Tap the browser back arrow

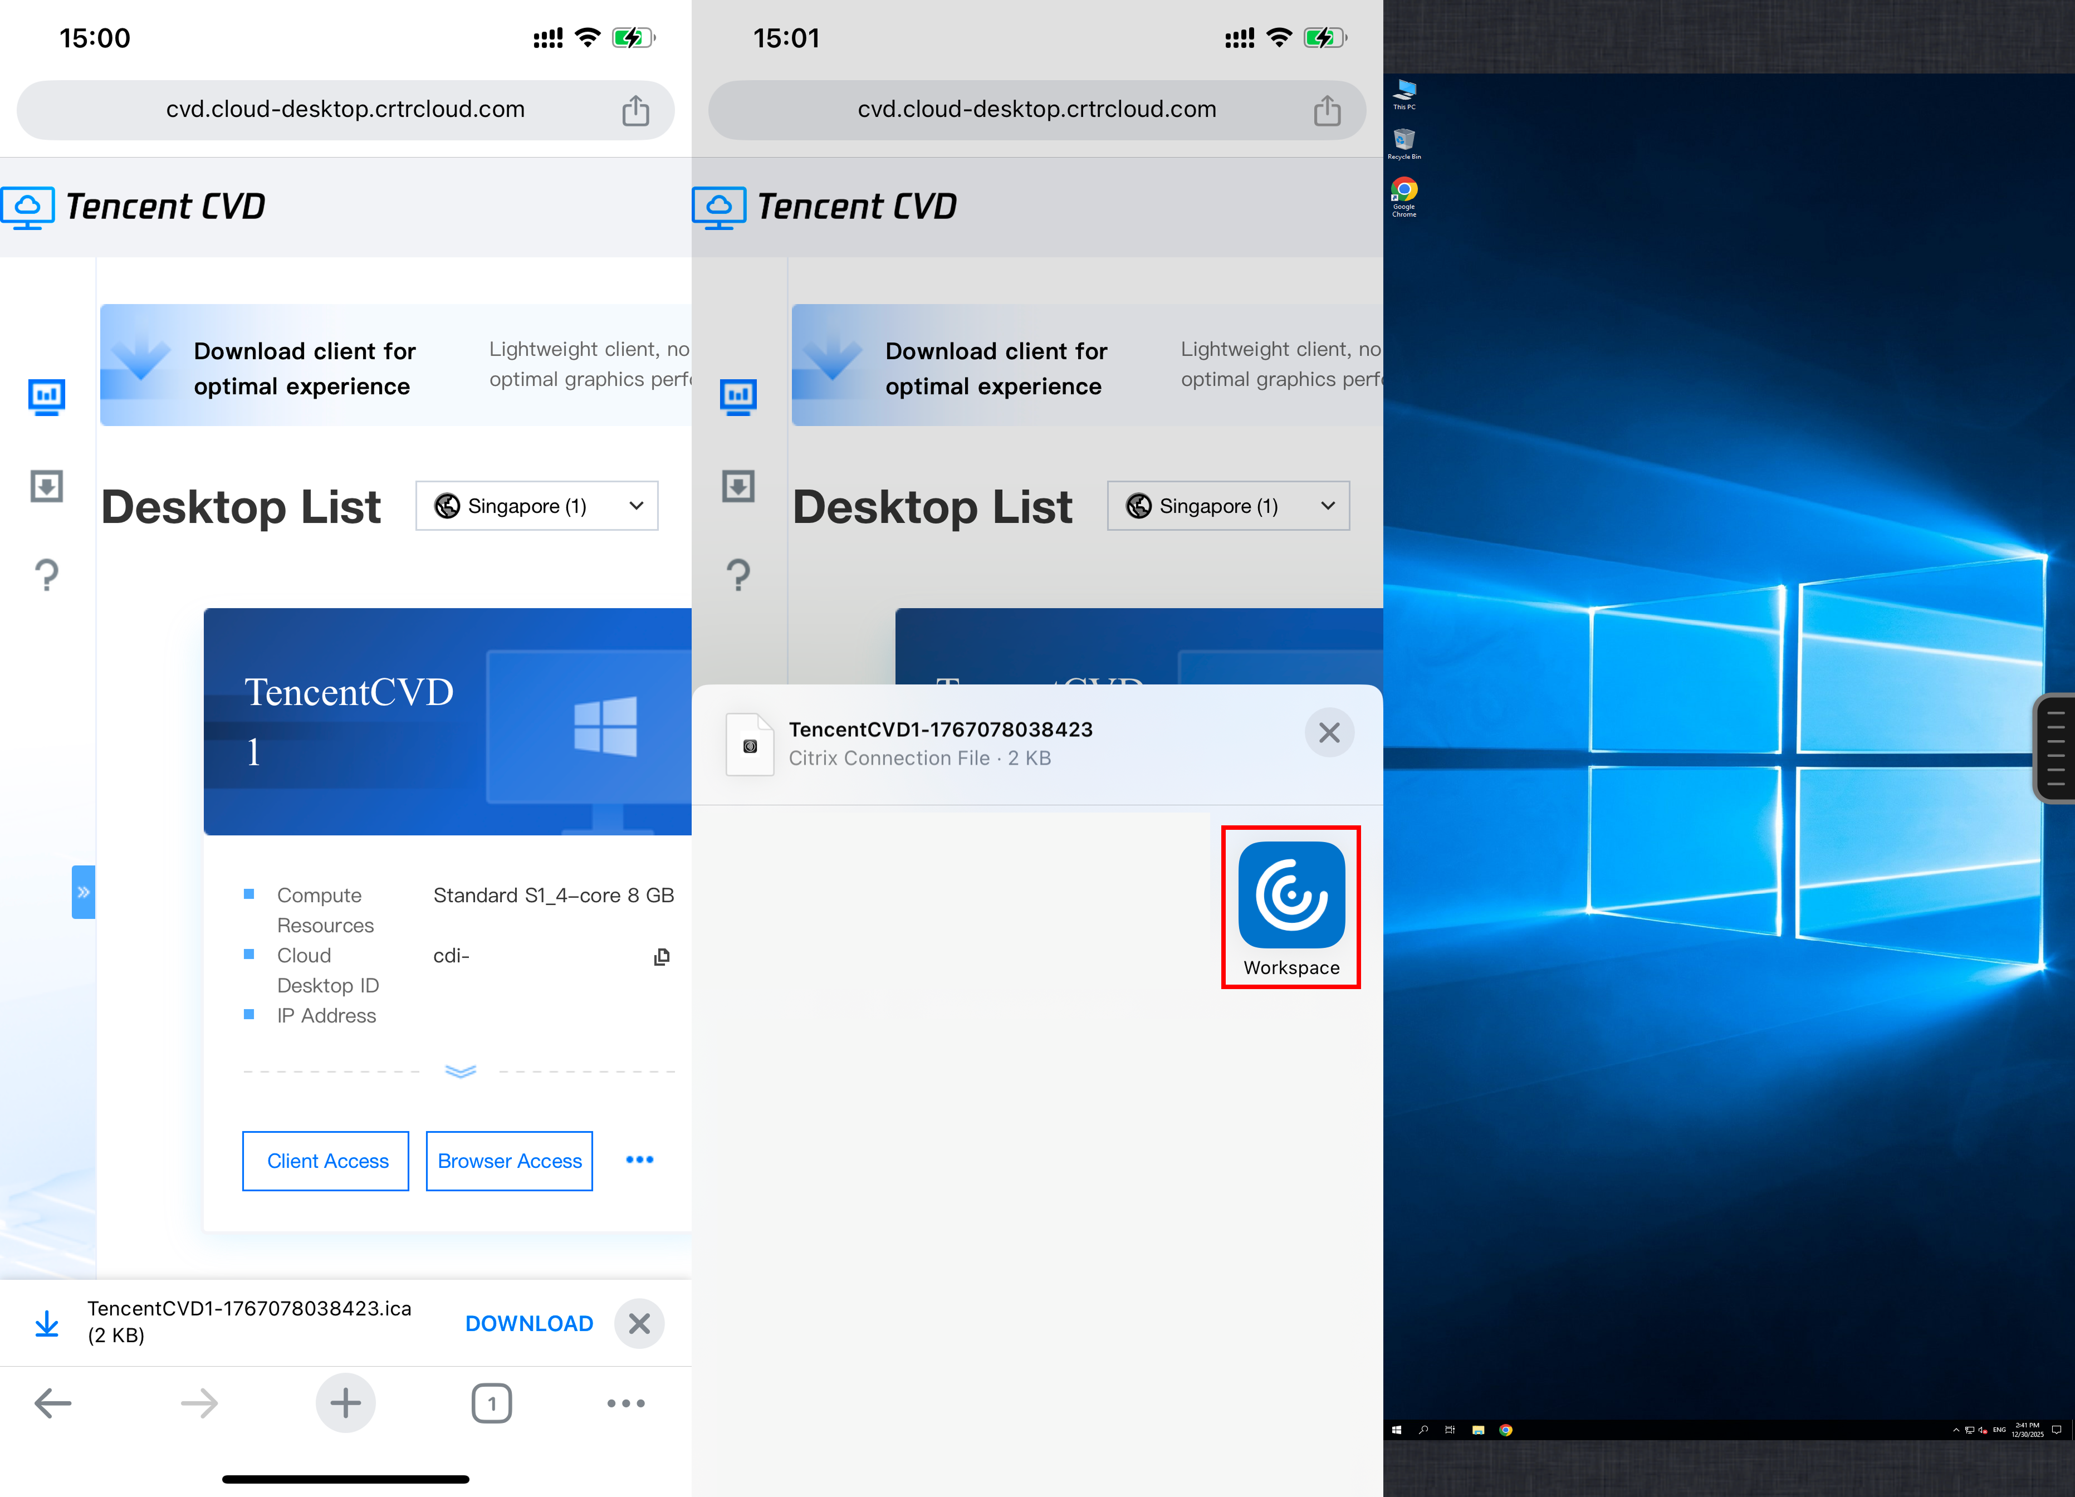pyautogui.click(x=53, y=1403)
